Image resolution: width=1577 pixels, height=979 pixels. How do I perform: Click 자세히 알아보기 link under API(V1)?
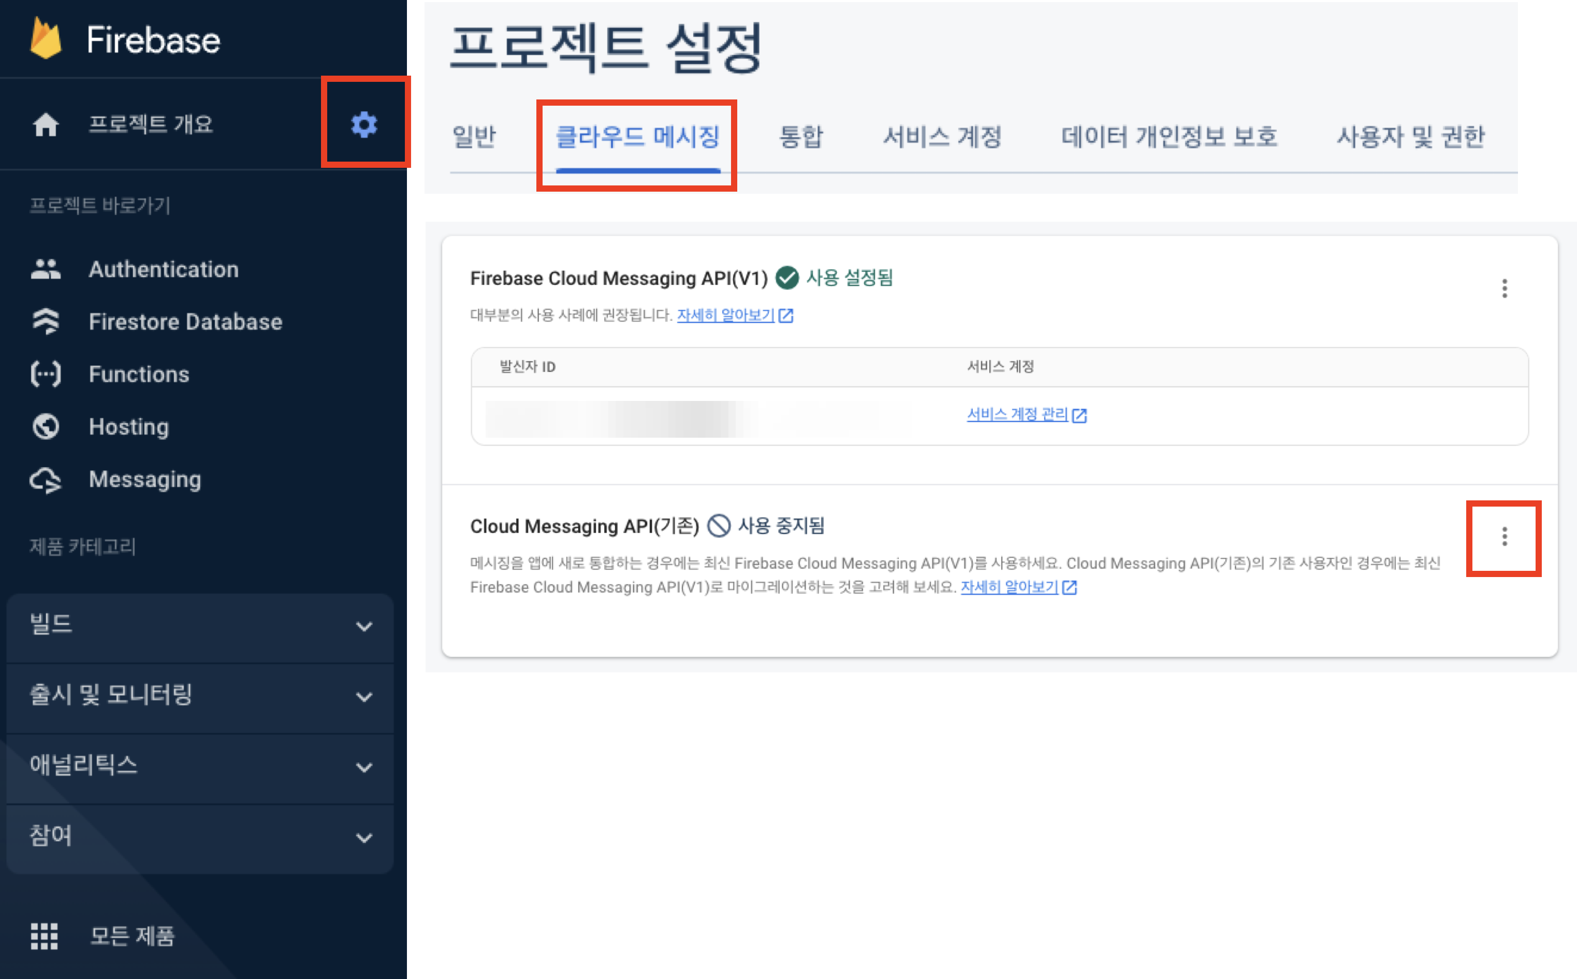[726, 315]
